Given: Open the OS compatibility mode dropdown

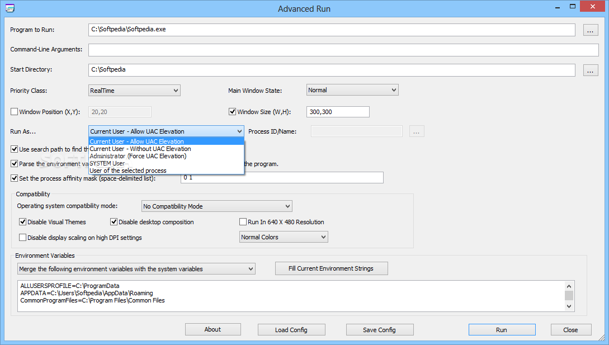Looking at the screenshot, I should (x=217, y=206).
